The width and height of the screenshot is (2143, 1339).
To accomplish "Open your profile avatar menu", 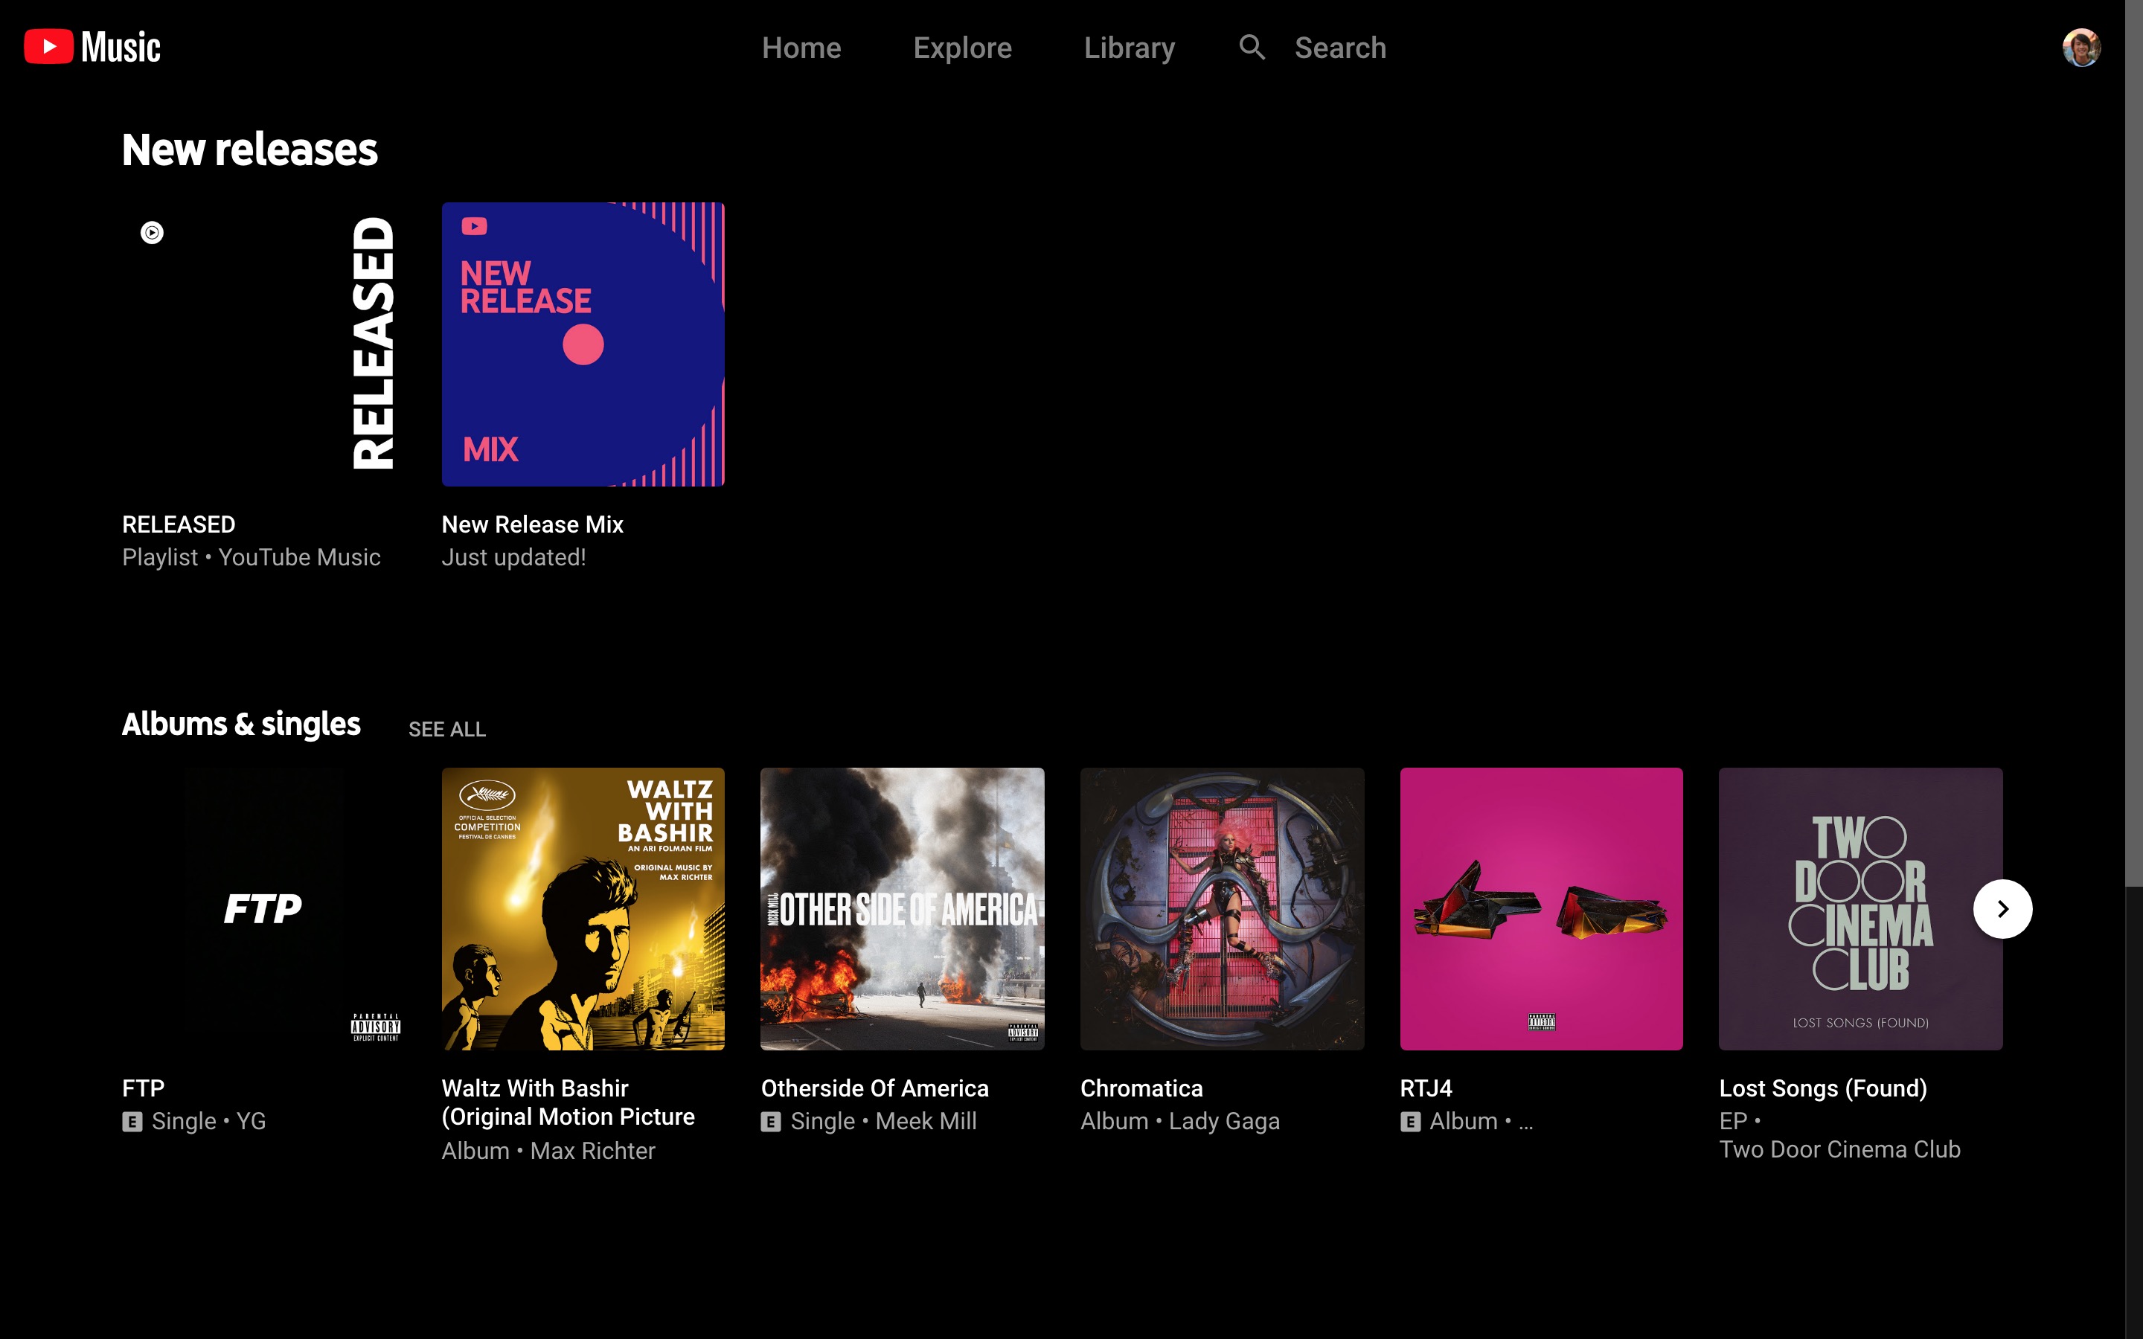I will tap(2081, 47).
